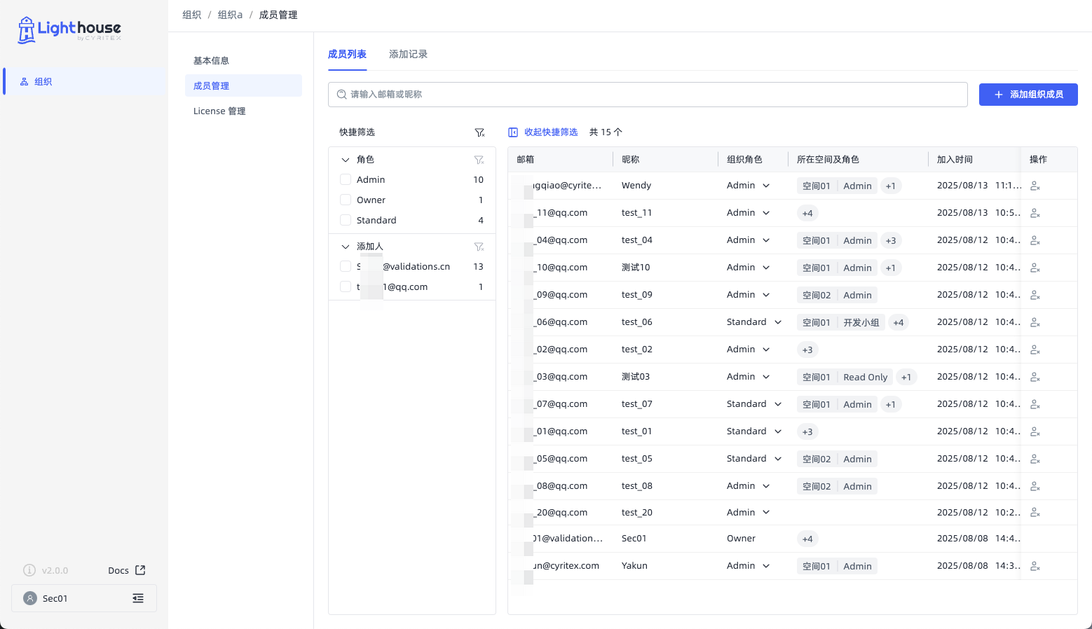Click the remove member icon for test_06
Viewport: 1092px width, 629px height.
(x=1035, y=323)
